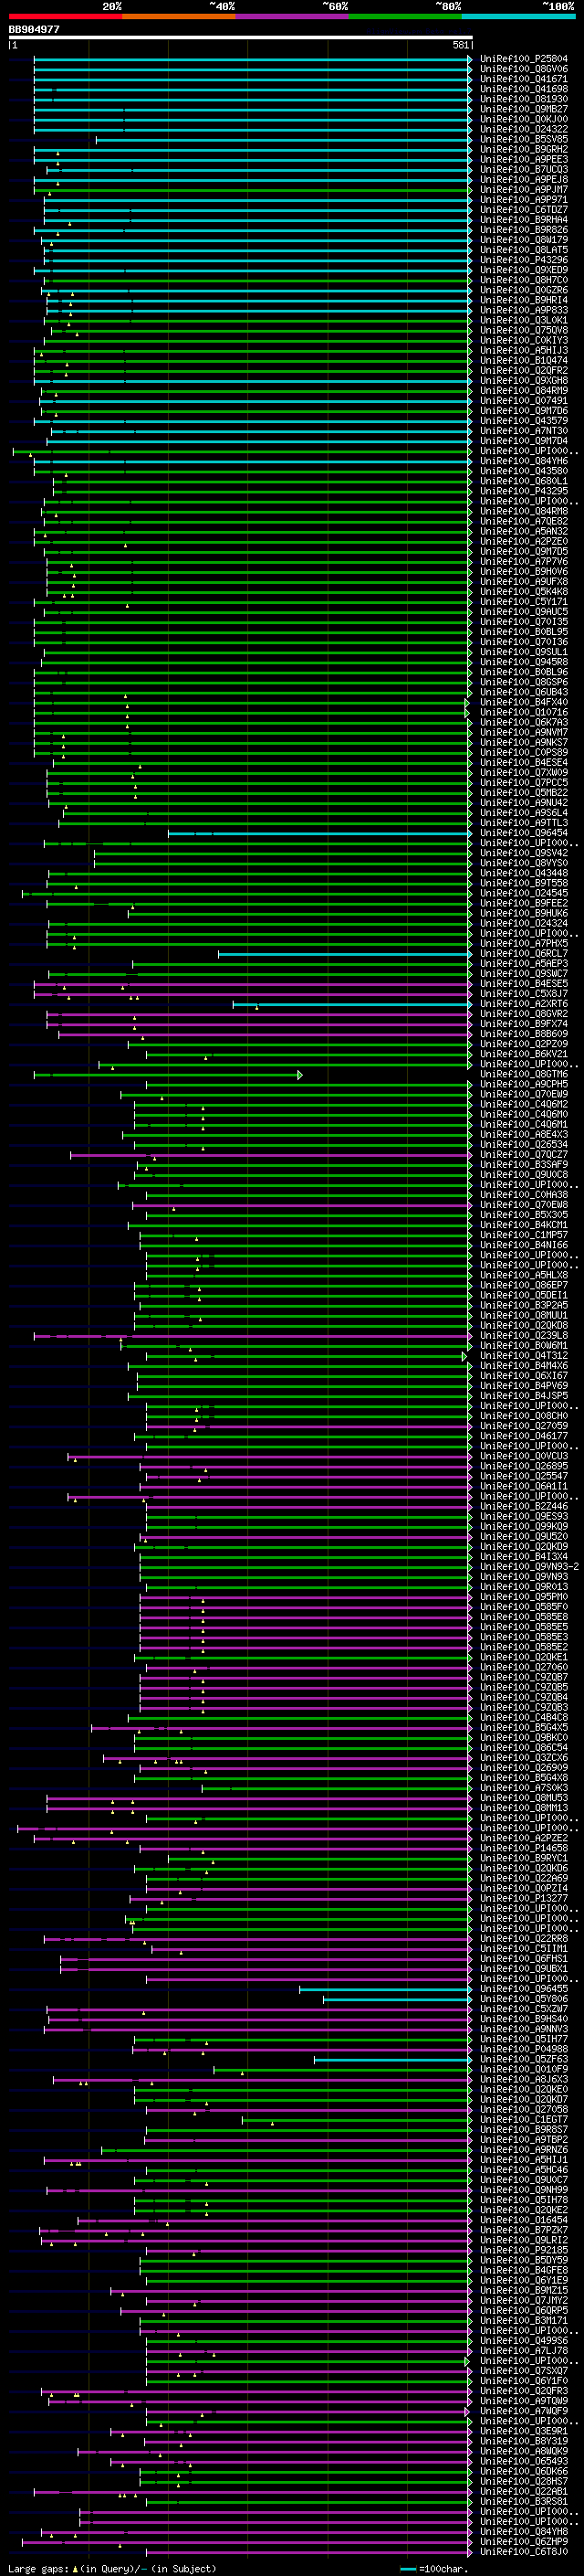Select hit label UniRef100_A7WQF9
Screen dimensions: 584x2576
(524, 2412)
